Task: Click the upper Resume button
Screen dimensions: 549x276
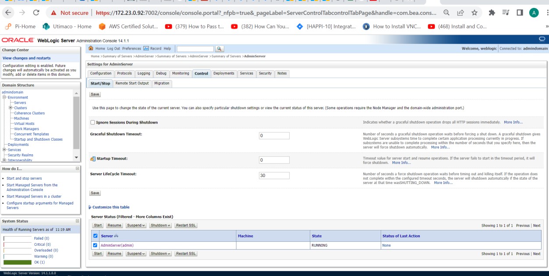Action: tap(114, 225)
